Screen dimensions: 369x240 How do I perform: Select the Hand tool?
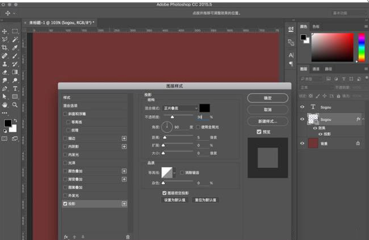[5, 105]
